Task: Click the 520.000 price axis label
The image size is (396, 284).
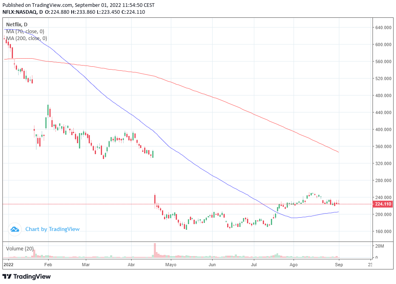Action: pos(383,78)
